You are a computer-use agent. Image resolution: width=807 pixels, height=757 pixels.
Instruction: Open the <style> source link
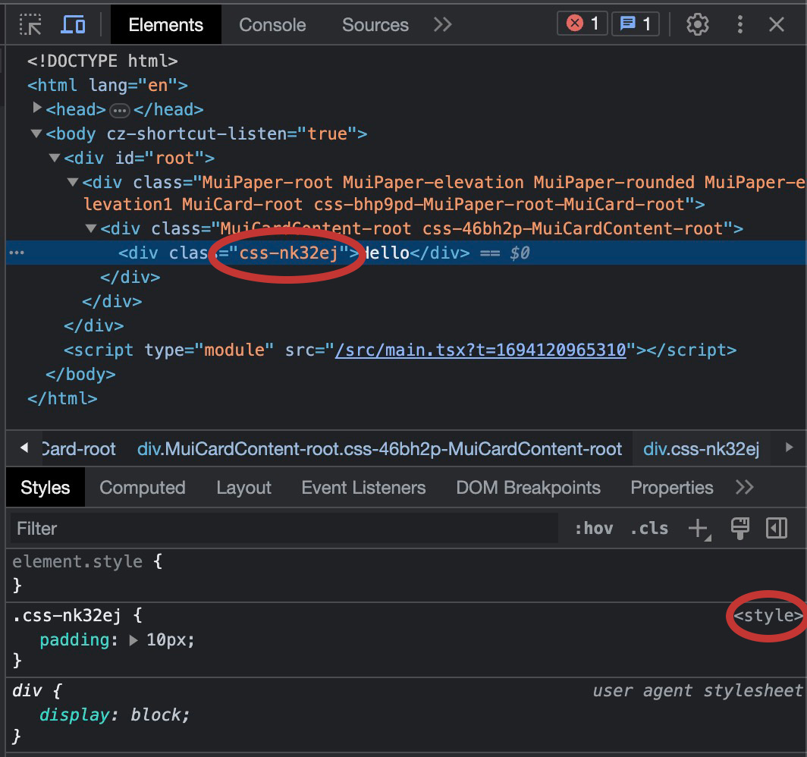[x=768, y=615]
